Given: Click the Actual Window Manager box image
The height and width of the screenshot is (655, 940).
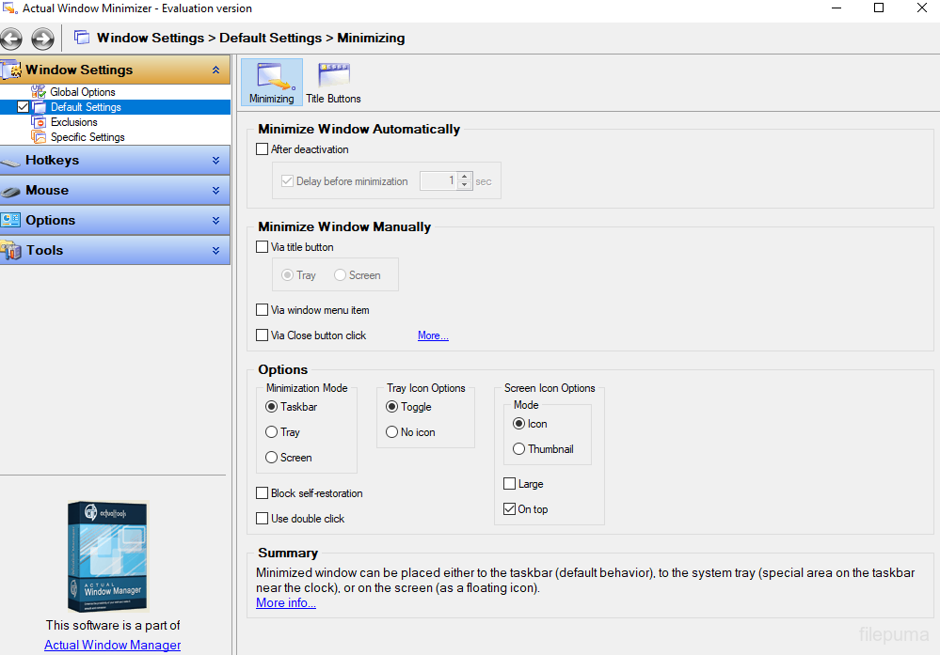Looking at the screenshot, I should [x=106, y=557].
